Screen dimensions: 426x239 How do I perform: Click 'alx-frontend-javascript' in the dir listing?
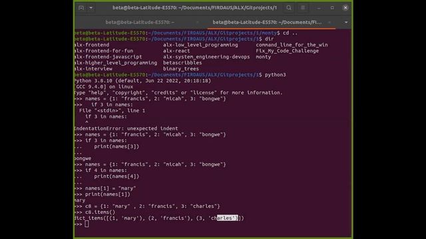click(108, 57)
